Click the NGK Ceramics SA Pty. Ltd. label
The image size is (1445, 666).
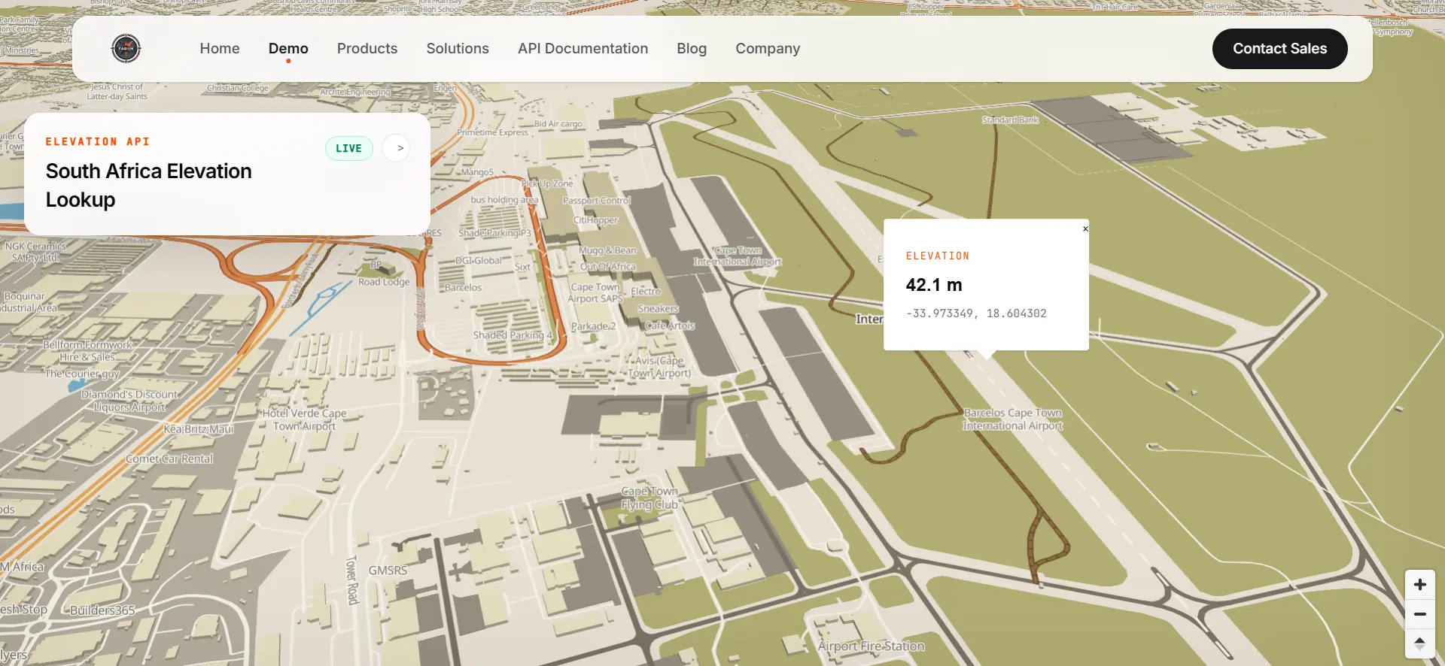35,252
